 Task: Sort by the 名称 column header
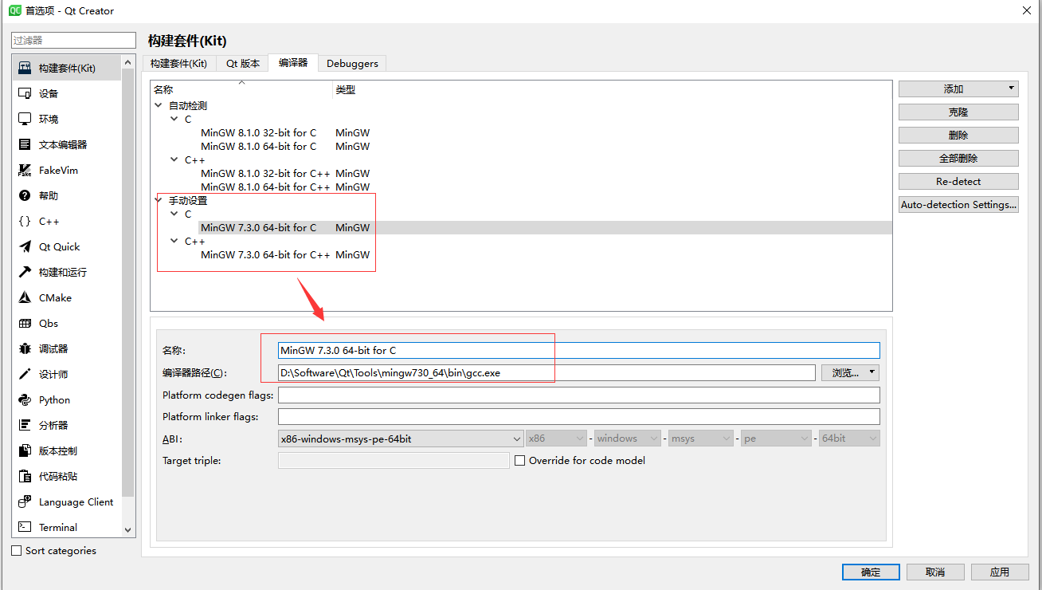coord(241,89)
